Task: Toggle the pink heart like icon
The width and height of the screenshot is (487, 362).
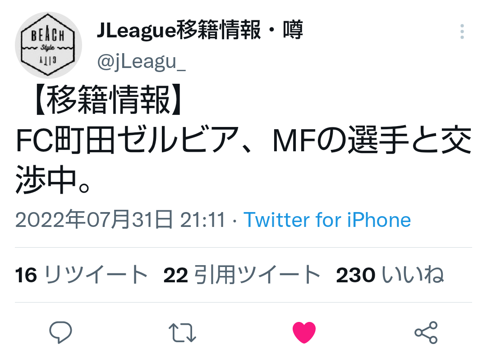Action: pyautogui.click(x=304, y=333)
